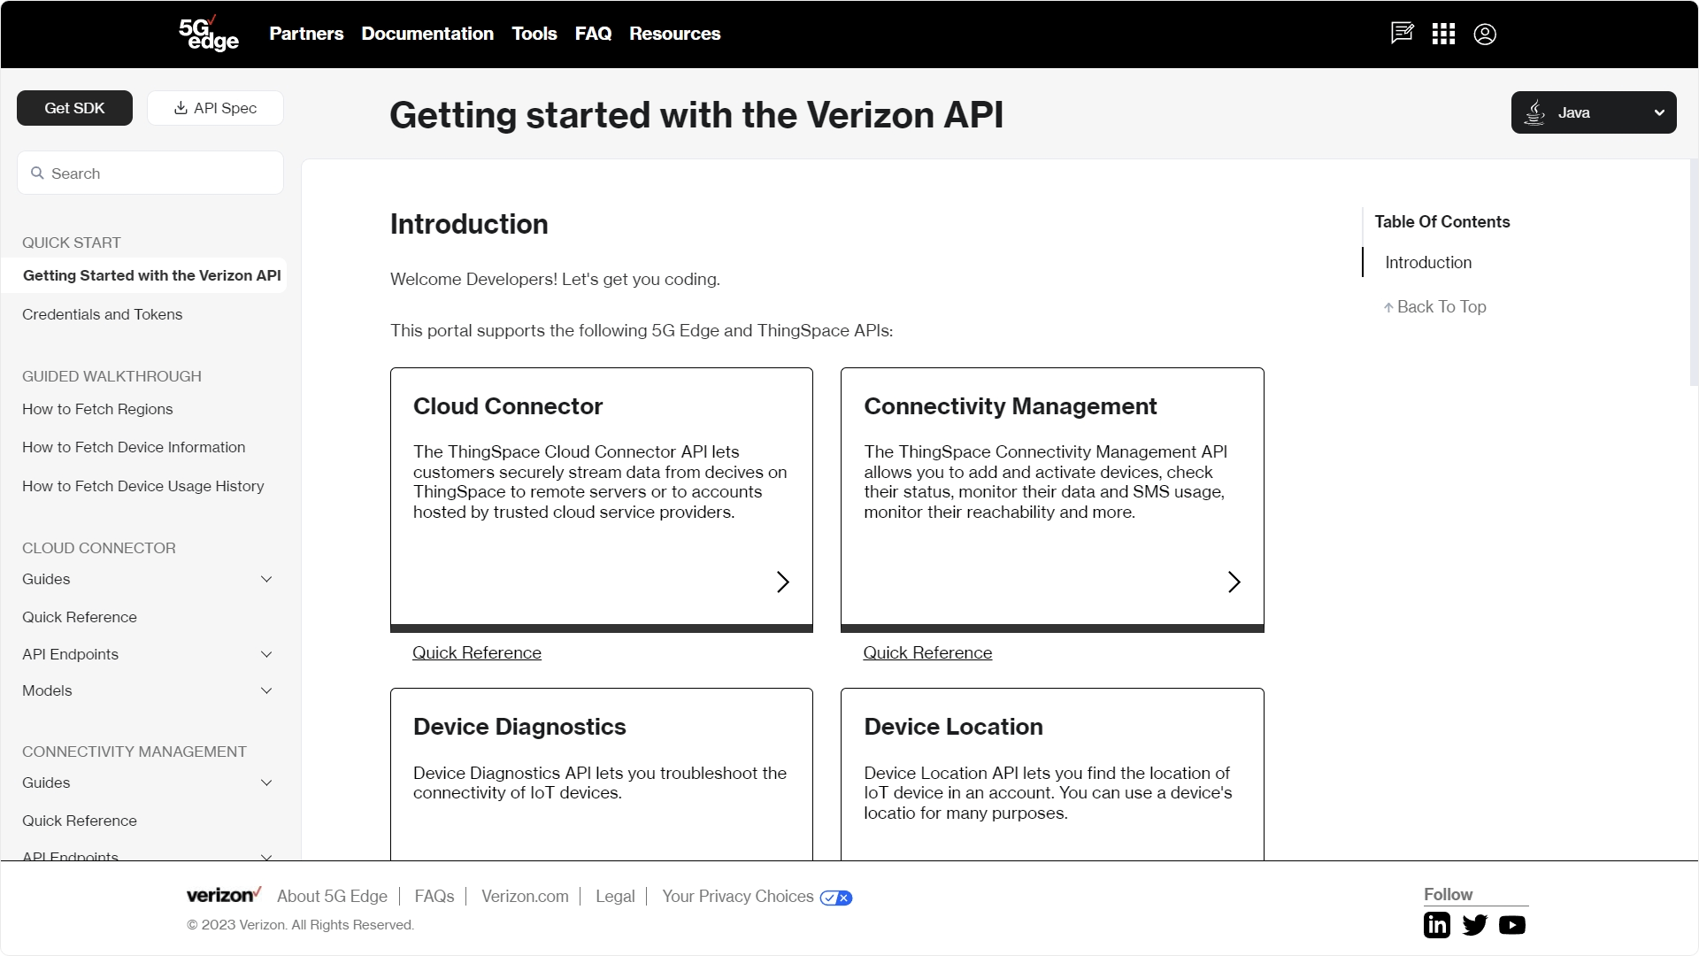Click the 5G Edge logo
Screen dimensions: 1699x956
point(209,34)
